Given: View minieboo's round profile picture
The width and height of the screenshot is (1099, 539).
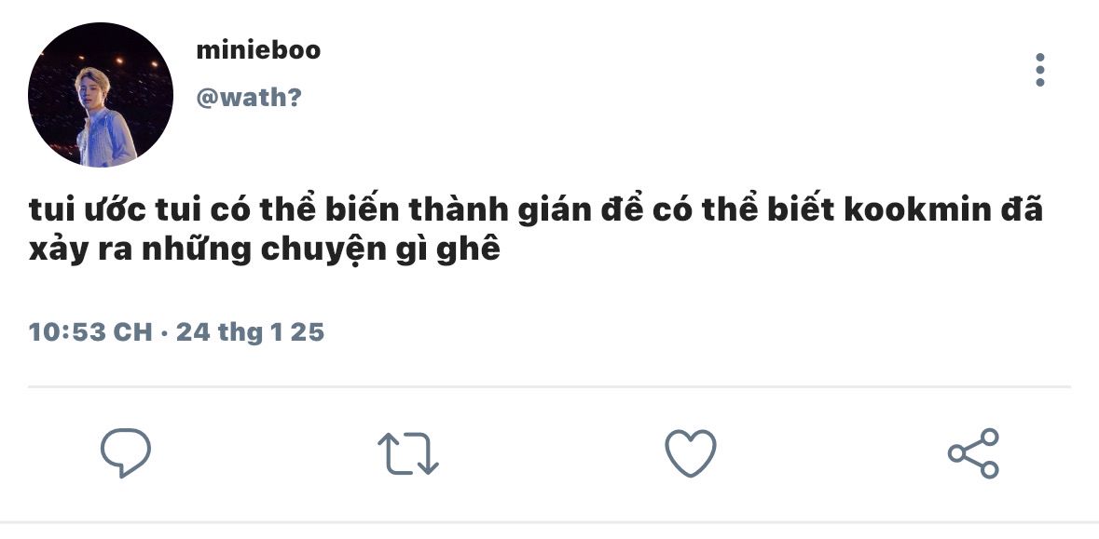Looking at the screenshot, I should [x=101, y=95].
